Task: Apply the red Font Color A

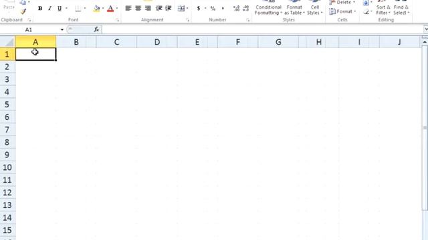Action: tap(110, 9)
